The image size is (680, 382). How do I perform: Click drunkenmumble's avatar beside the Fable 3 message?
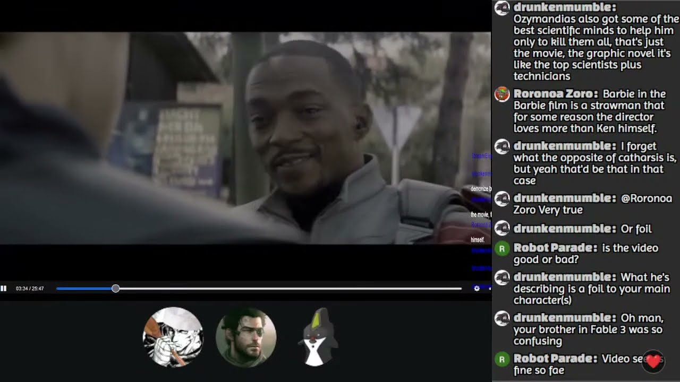[x=502, y=318]
